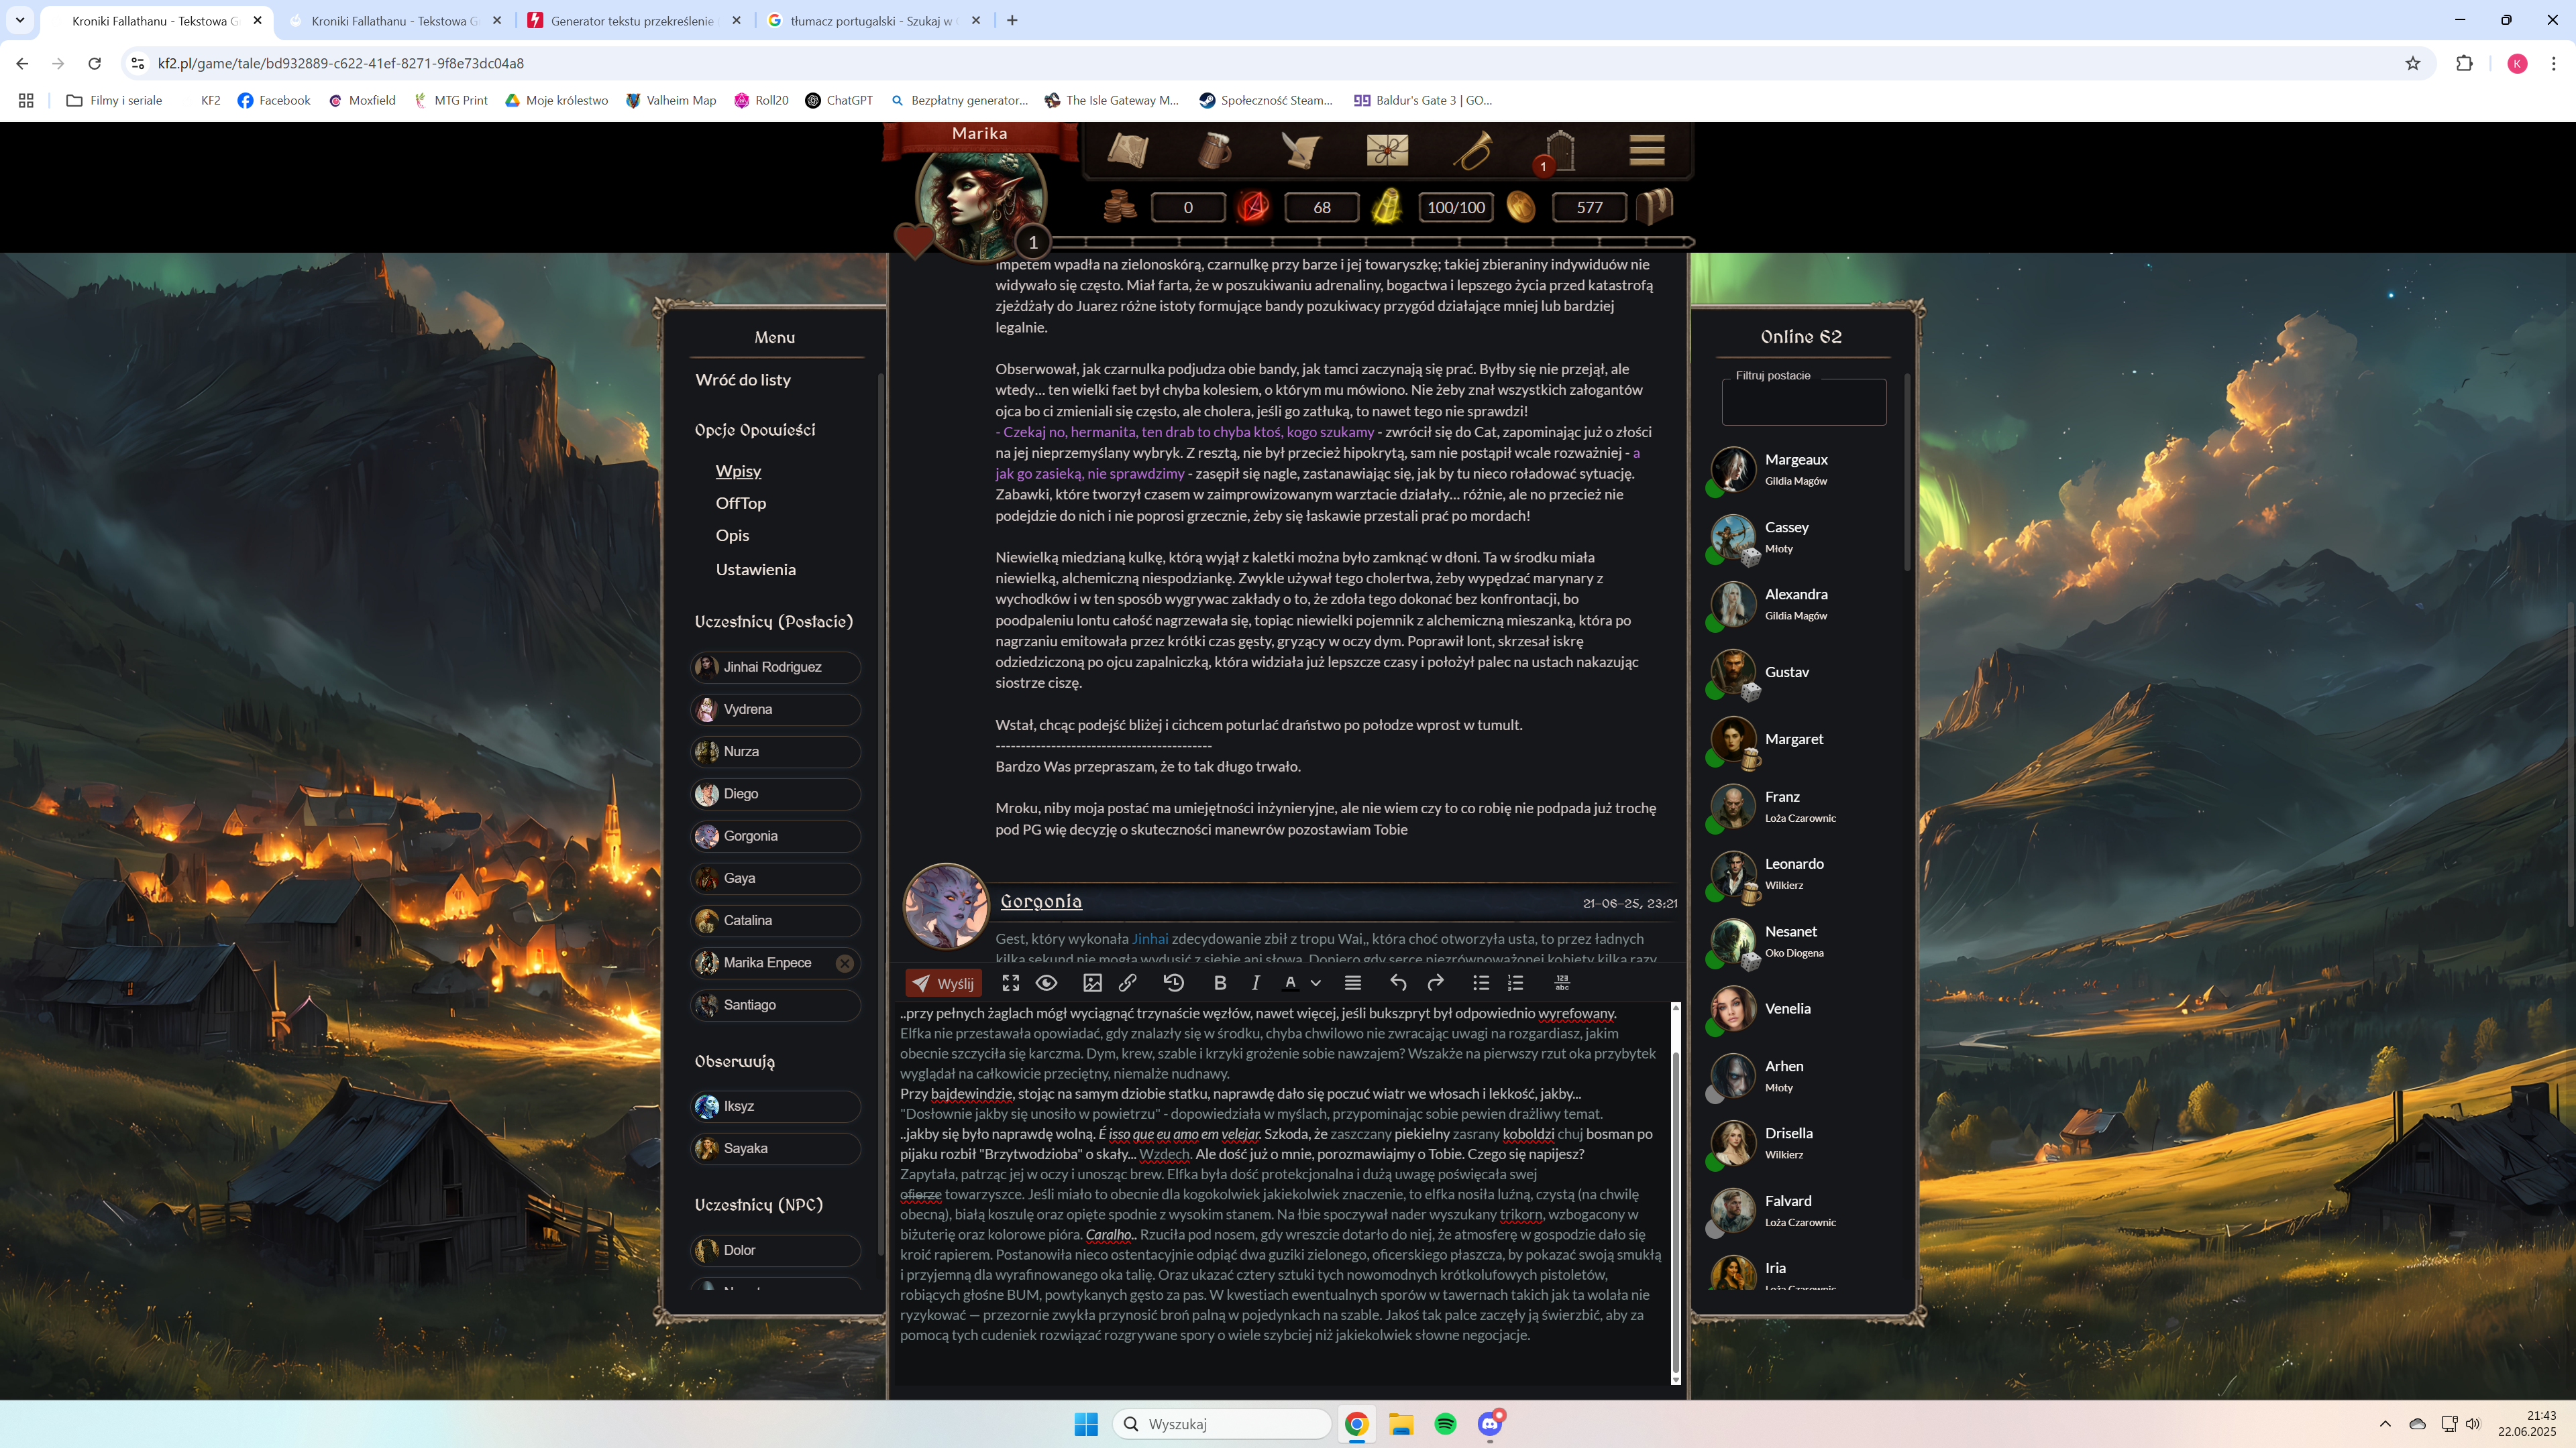Click the red crystal icon
The image size is (2576, 1448).
pos(1253,207)
